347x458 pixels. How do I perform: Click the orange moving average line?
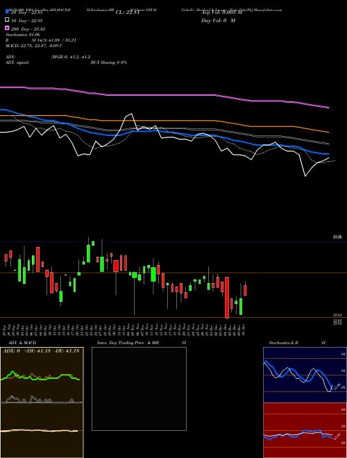point(164,121)
